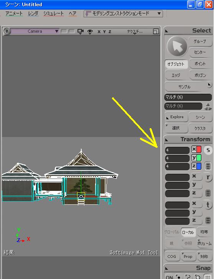Screen dimensions: 214x279
Task: Click the scale X value field
Action: tap(177, 150)
